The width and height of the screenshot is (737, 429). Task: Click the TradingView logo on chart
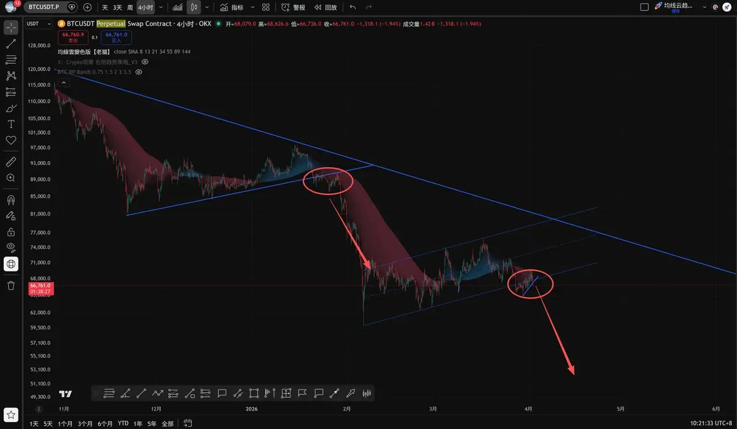point(66,393)
